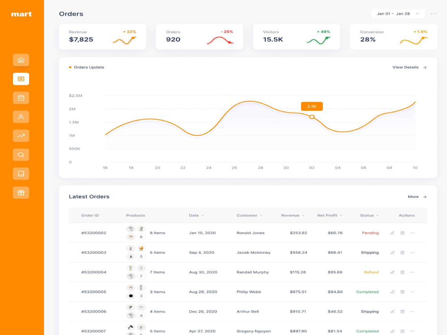The height and width of the screenshot is (335, 447).
Task: Open the gift icon in the sidebar
Action: coord(21,193)
